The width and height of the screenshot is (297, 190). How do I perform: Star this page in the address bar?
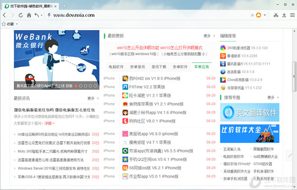pyautogui.click(x=252, y=15)
